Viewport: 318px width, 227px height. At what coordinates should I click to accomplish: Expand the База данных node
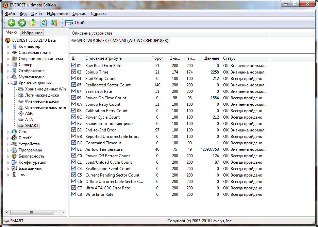tap(8, 168)
